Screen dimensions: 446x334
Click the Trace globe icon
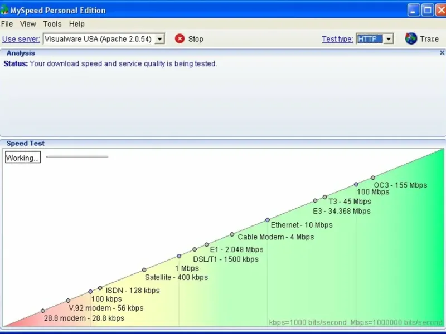411,38
